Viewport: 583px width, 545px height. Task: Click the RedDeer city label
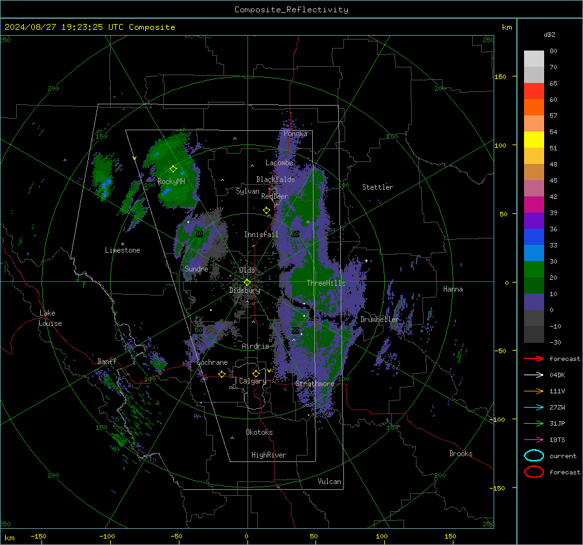point(275,196)
